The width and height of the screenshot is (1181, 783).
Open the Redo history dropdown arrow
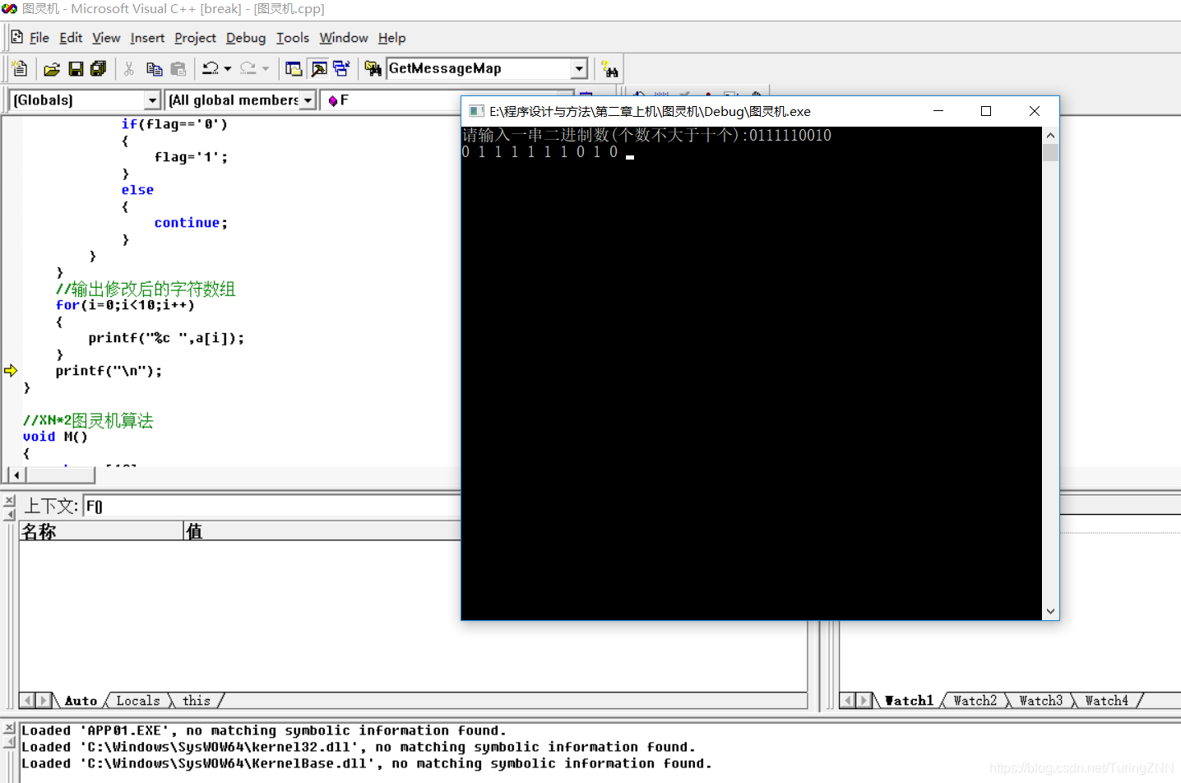(x=265, y=69)
